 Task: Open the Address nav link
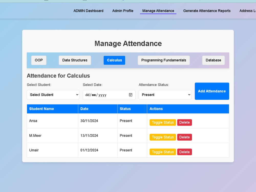point(248,11)
